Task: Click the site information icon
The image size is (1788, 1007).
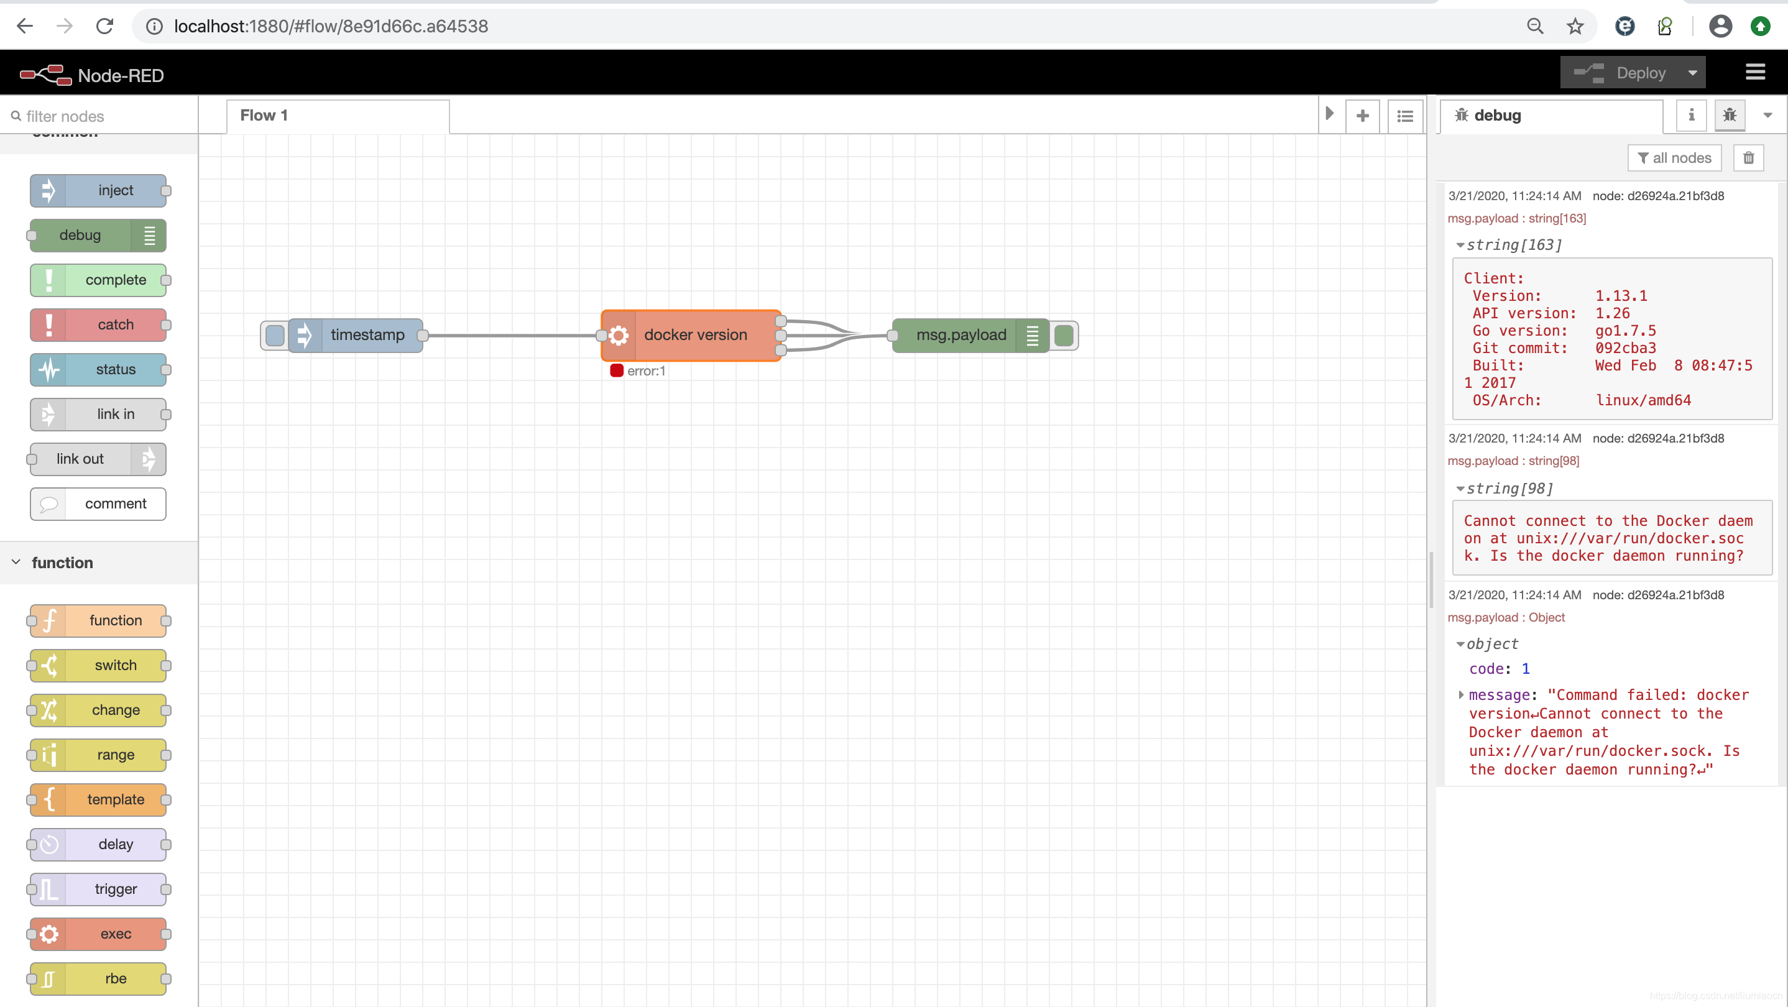Action: point(154,26)
